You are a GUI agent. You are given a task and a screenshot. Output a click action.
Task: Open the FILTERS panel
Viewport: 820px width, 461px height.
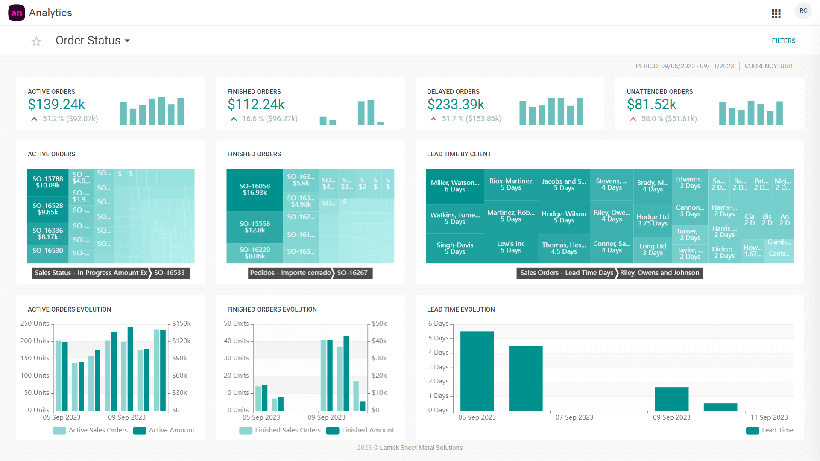coord(783,41)
